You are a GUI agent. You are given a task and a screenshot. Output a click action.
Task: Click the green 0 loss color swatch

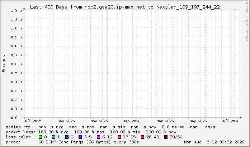40,137
